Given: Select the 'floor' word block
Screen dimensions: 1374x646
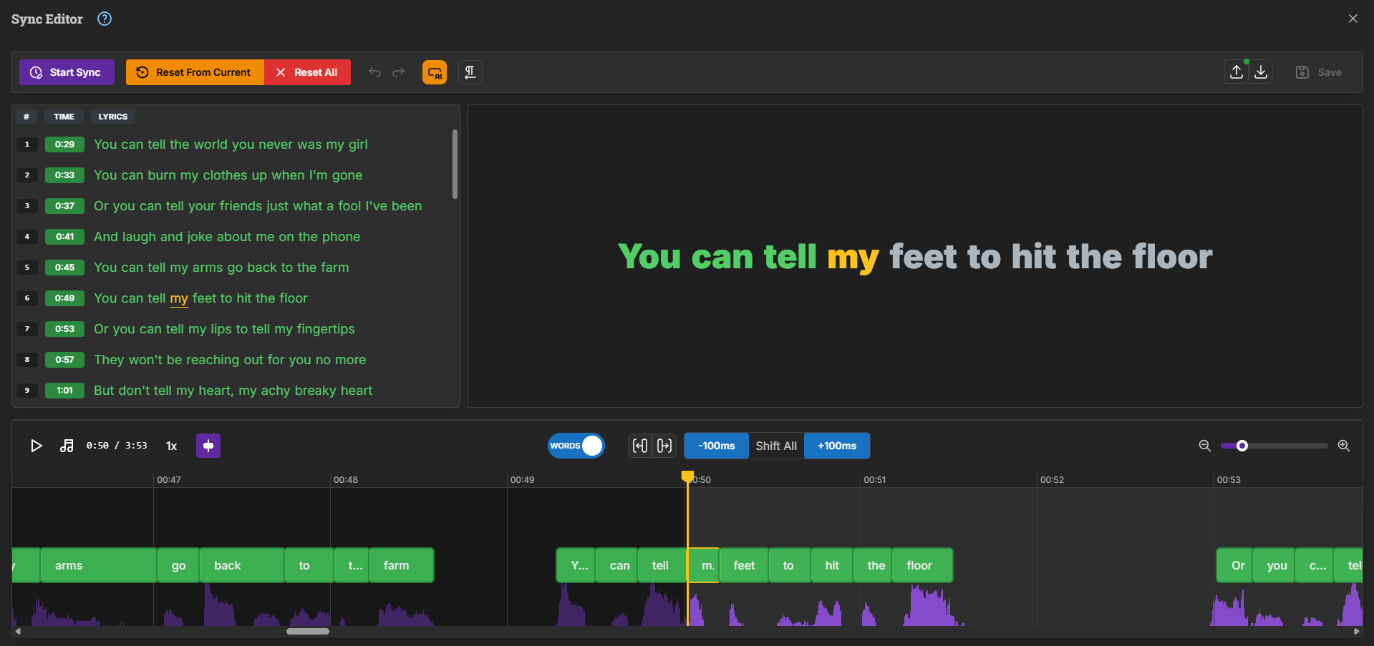Looking at the screenshot, I should pos(922,565).
